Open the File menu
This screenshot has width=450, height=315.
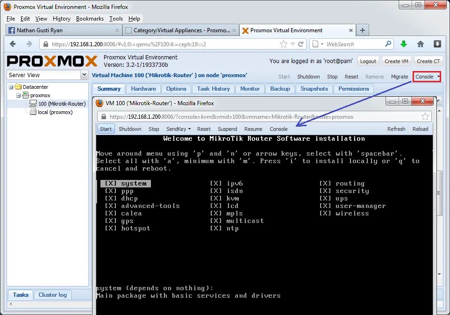point(11,19)
